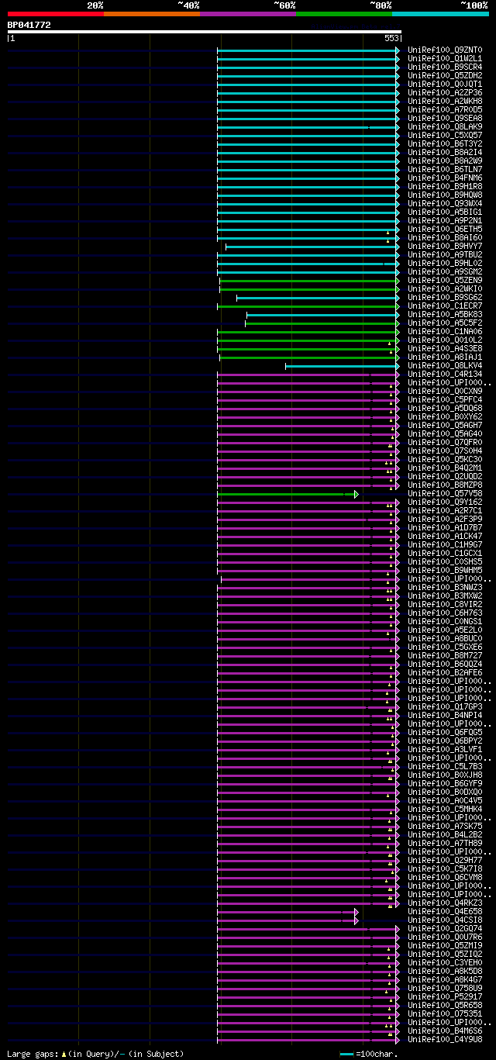Click the red ~20% legend color bar
Image resolution: width=496 pixels, height=1060 pixels.
coord(56,14)
